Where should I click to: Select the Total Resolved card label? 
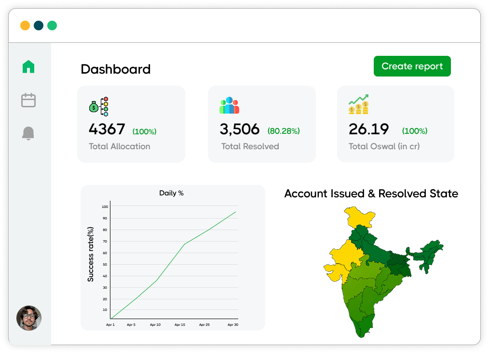coord(250,146)
